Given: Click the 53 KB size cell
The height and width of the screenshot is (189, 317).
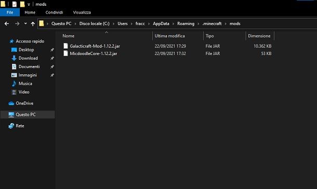Looking at the screenshot, I should (266, 53).
